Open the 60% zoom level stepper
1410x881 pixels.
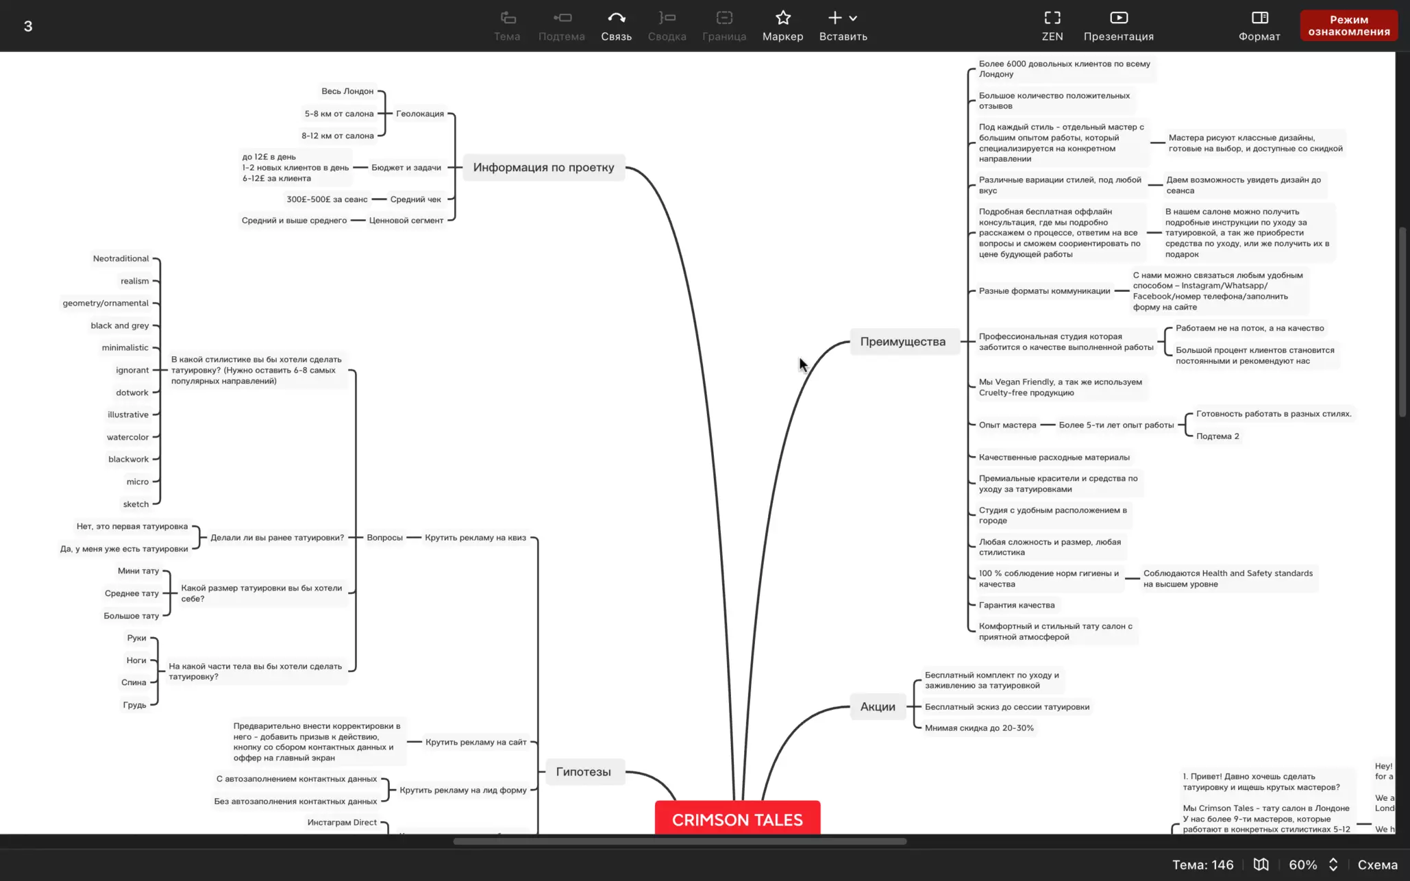point(1333,865)
